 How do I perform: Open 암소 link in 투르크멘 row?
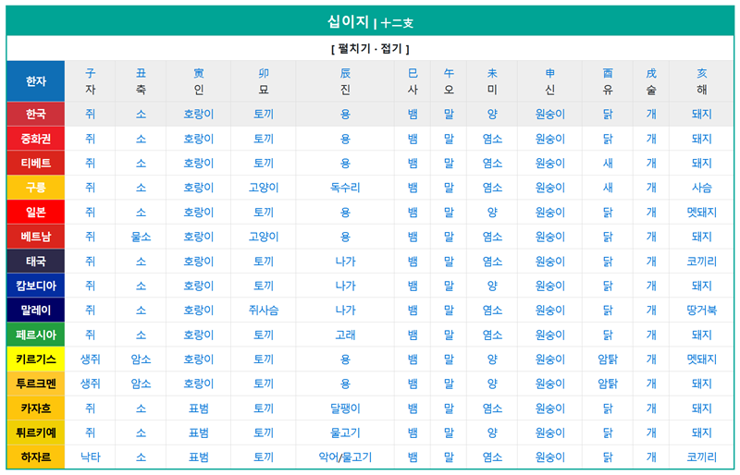click(141, 384)
